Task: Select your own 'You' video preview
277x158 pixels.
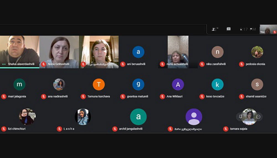Action: [268, 30]
